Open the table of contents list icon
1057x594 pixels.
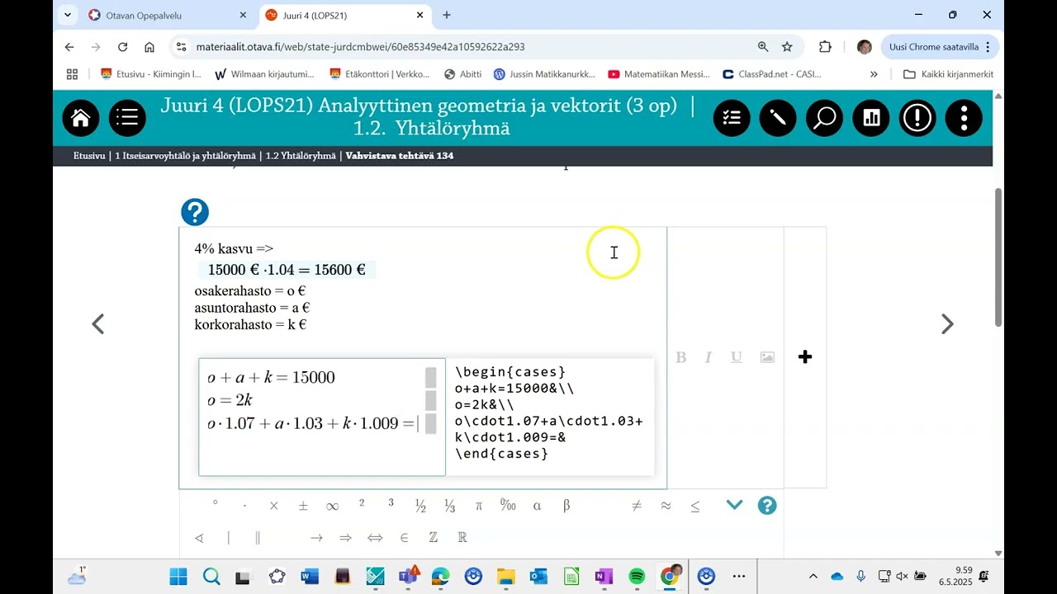[127, 119]
